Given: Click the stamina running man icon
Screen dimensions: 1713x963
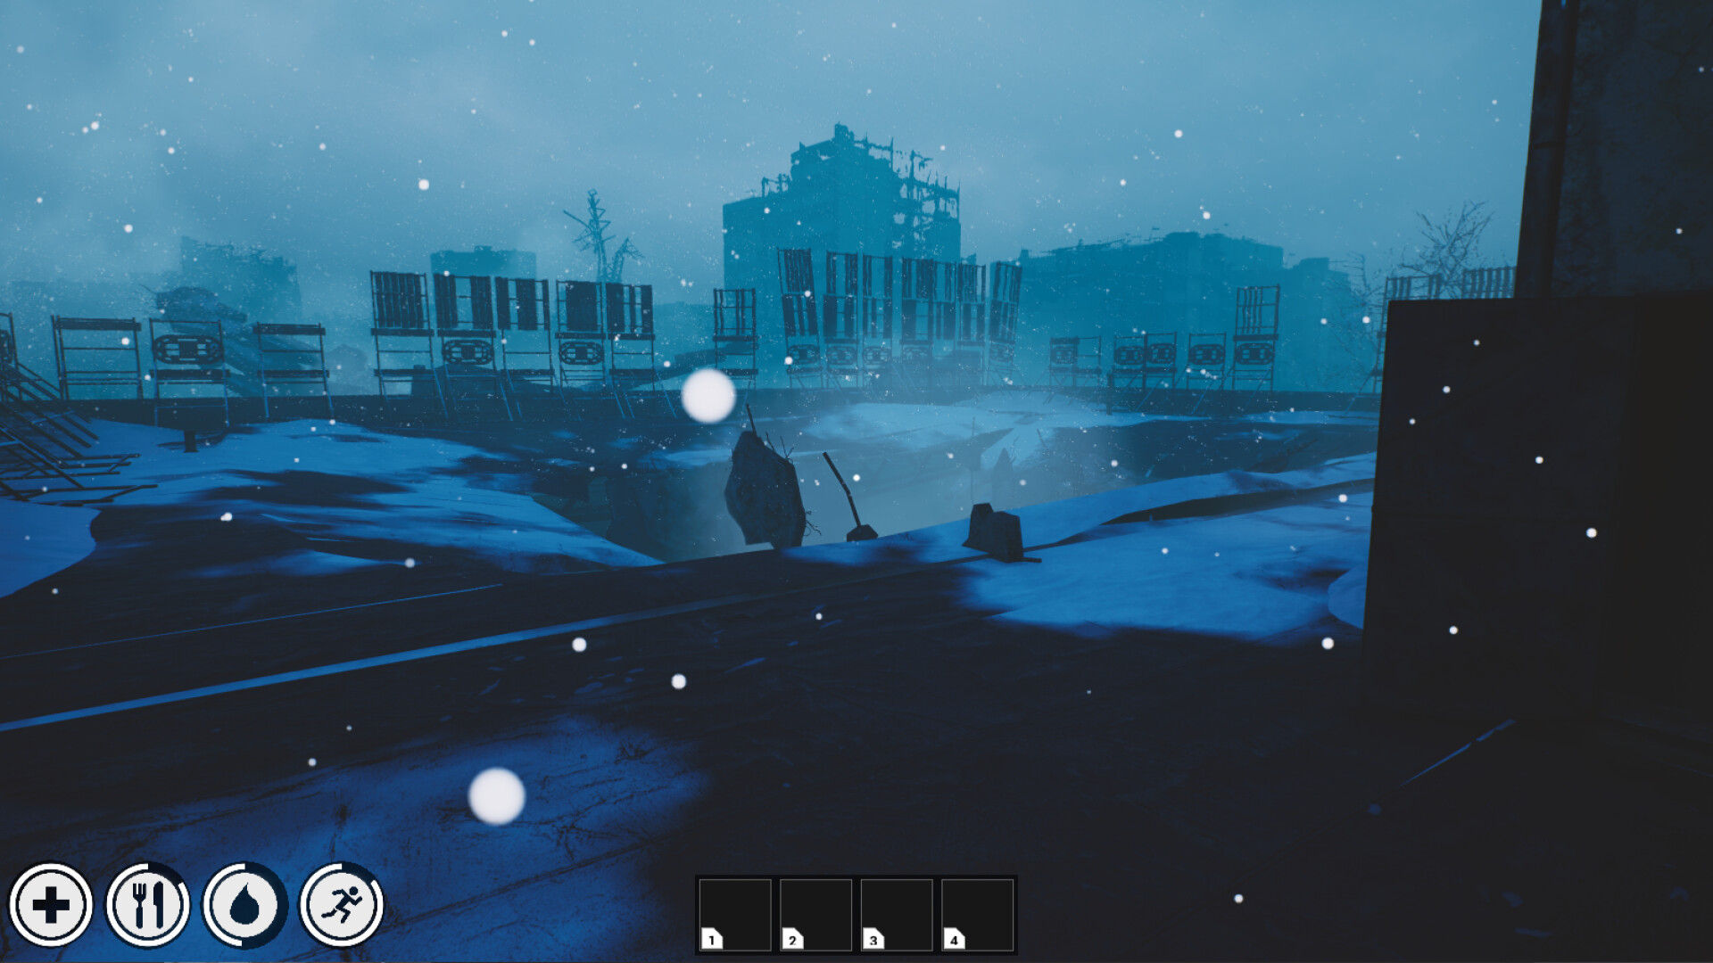Looking at the screenshot, I should tap(341, 906).
